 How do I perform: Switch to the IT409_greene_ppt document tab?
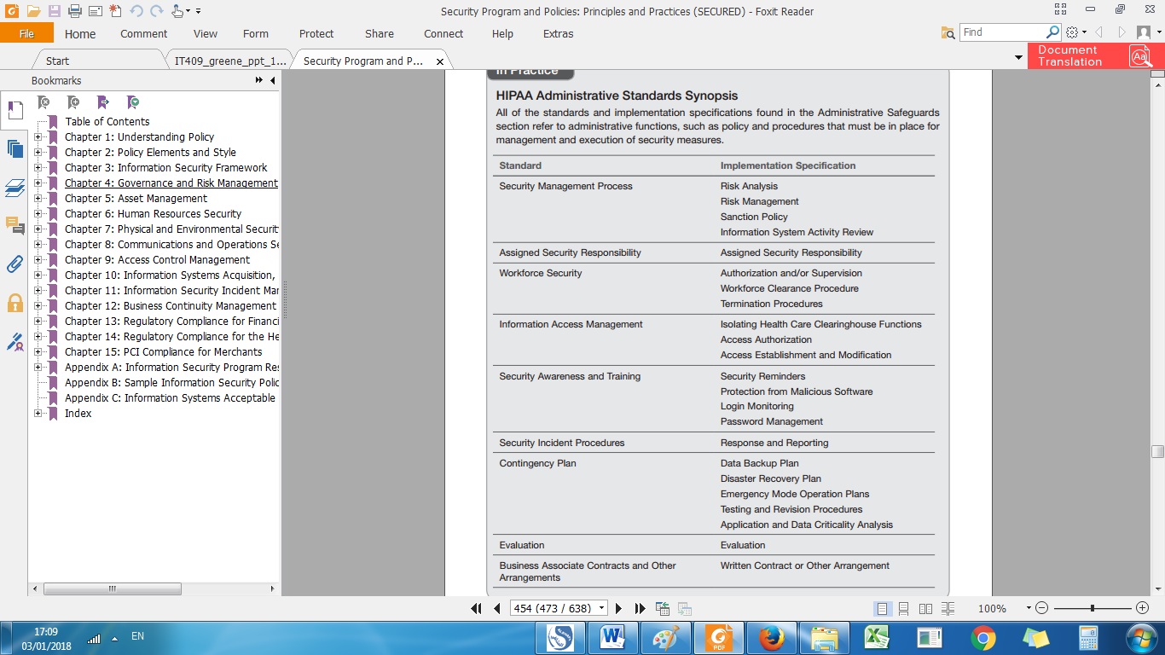(229, 61)
